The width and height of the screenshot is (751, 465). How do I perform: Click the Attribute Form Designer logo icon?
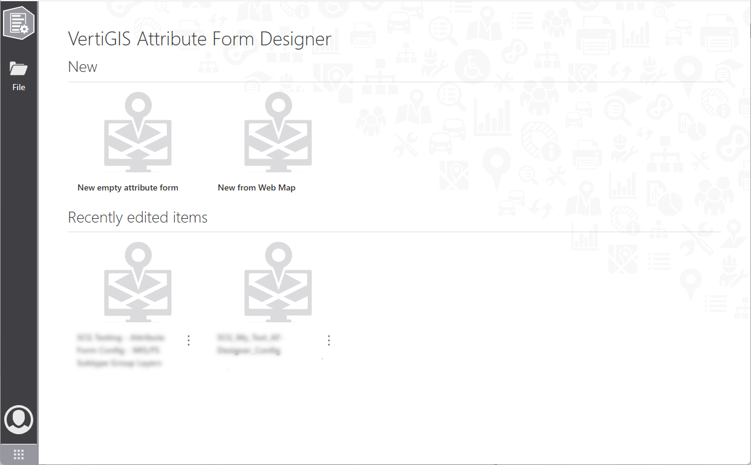coord(19,22)
